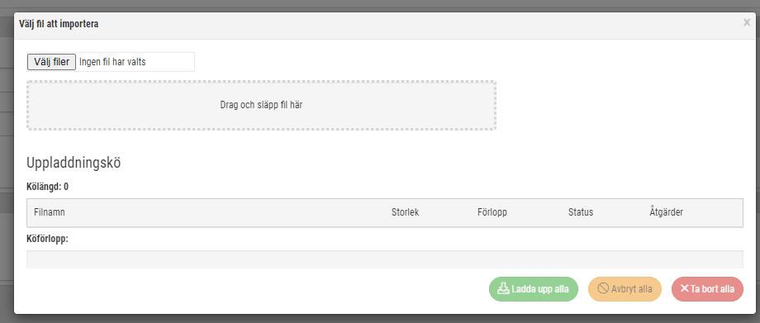Click the Ta bort alla button text
This screenshot has height=323, width=760.
[712, 289]
